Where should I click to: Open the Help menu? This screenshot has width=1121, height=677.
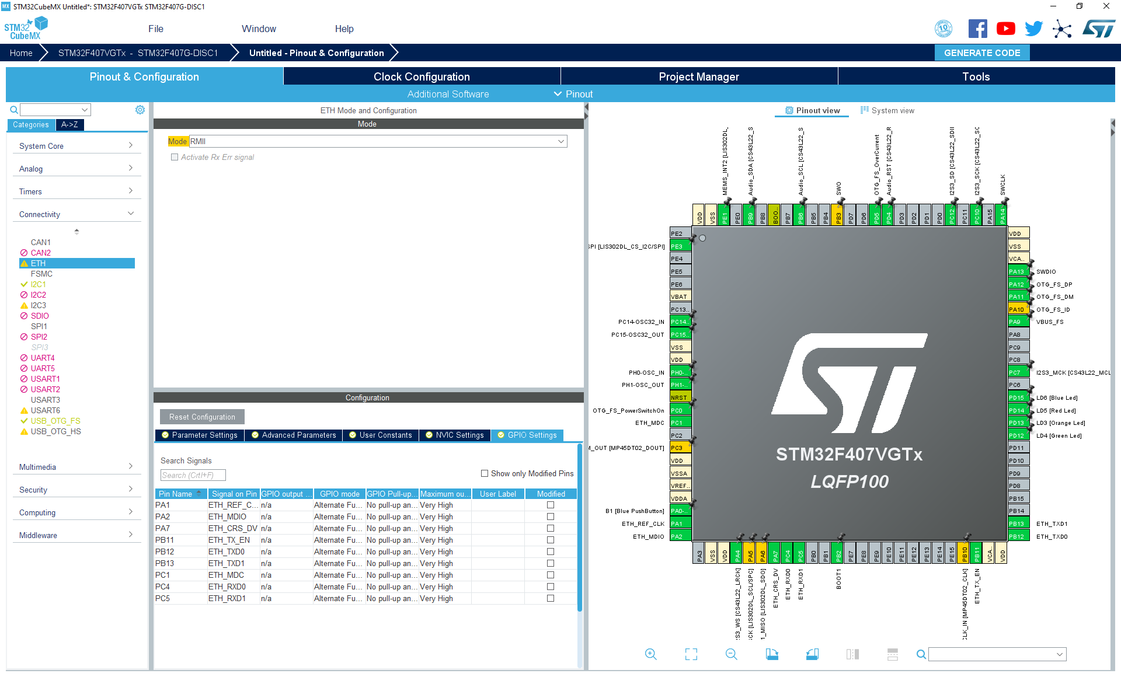[x=344, y=29]
